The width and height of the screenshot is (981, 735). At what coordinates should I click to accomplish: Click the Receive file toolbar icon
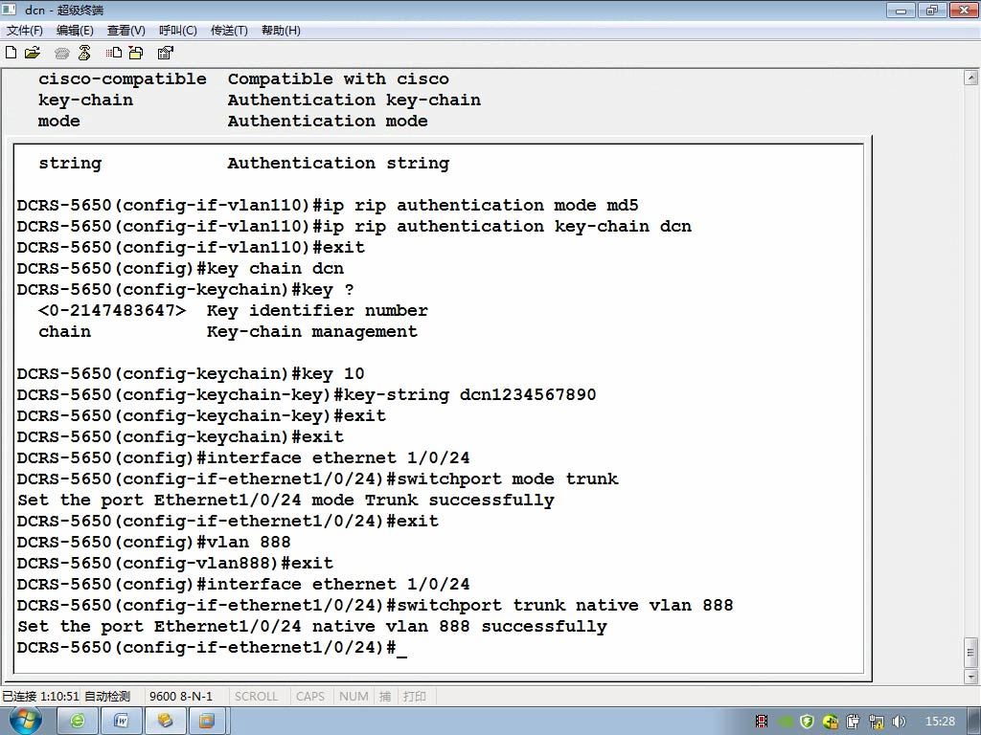coord(136,53)
